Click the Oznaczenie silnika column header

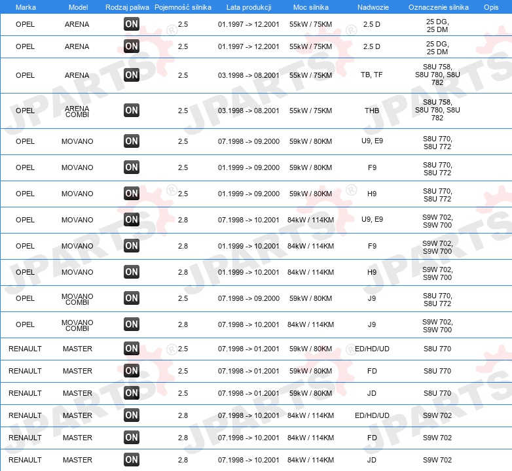439,7
